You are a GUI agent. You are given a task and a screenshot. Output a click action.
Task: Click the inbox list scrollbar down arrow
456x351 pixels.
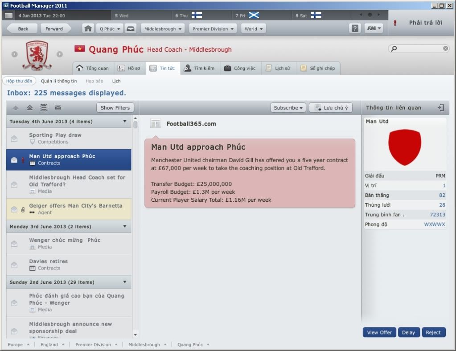point(135,335)
